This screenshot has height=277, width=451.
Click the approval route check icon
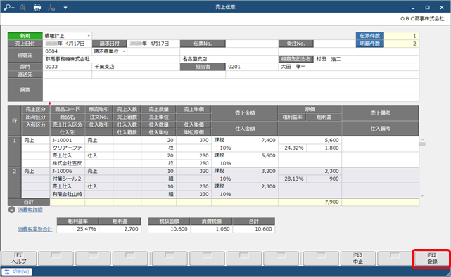(51, 7)
